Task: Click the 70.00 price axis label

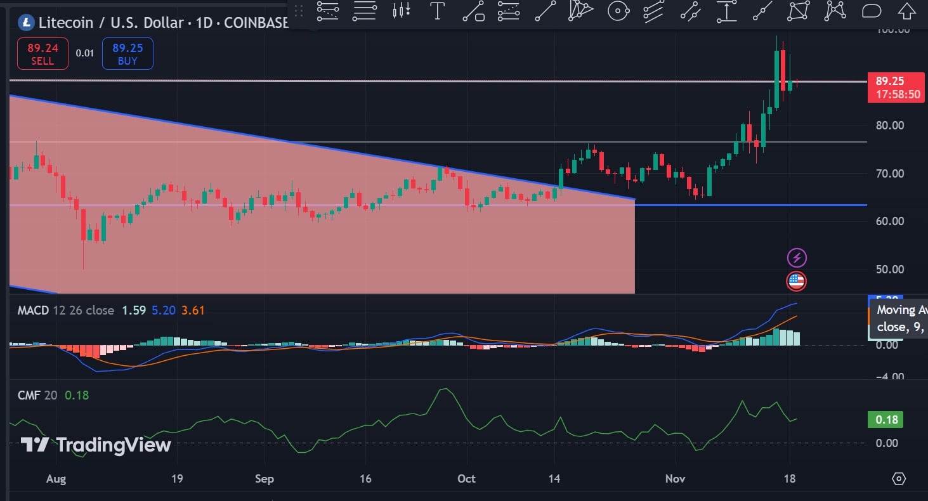Action: click(889, 173)
